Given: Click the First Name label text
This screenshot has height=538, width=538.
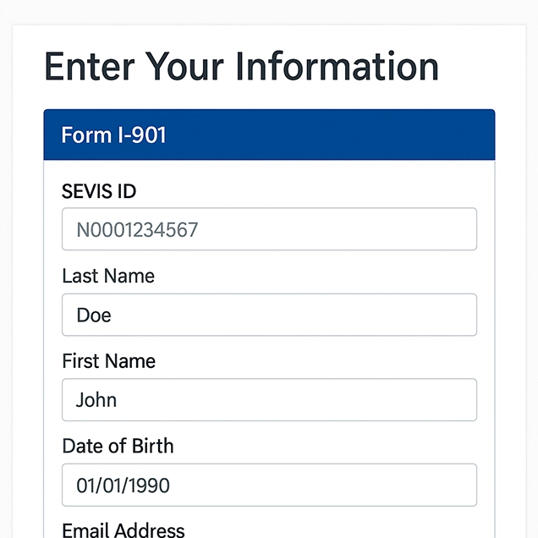Looking at the screenshot, I should (x=108, y=361).
